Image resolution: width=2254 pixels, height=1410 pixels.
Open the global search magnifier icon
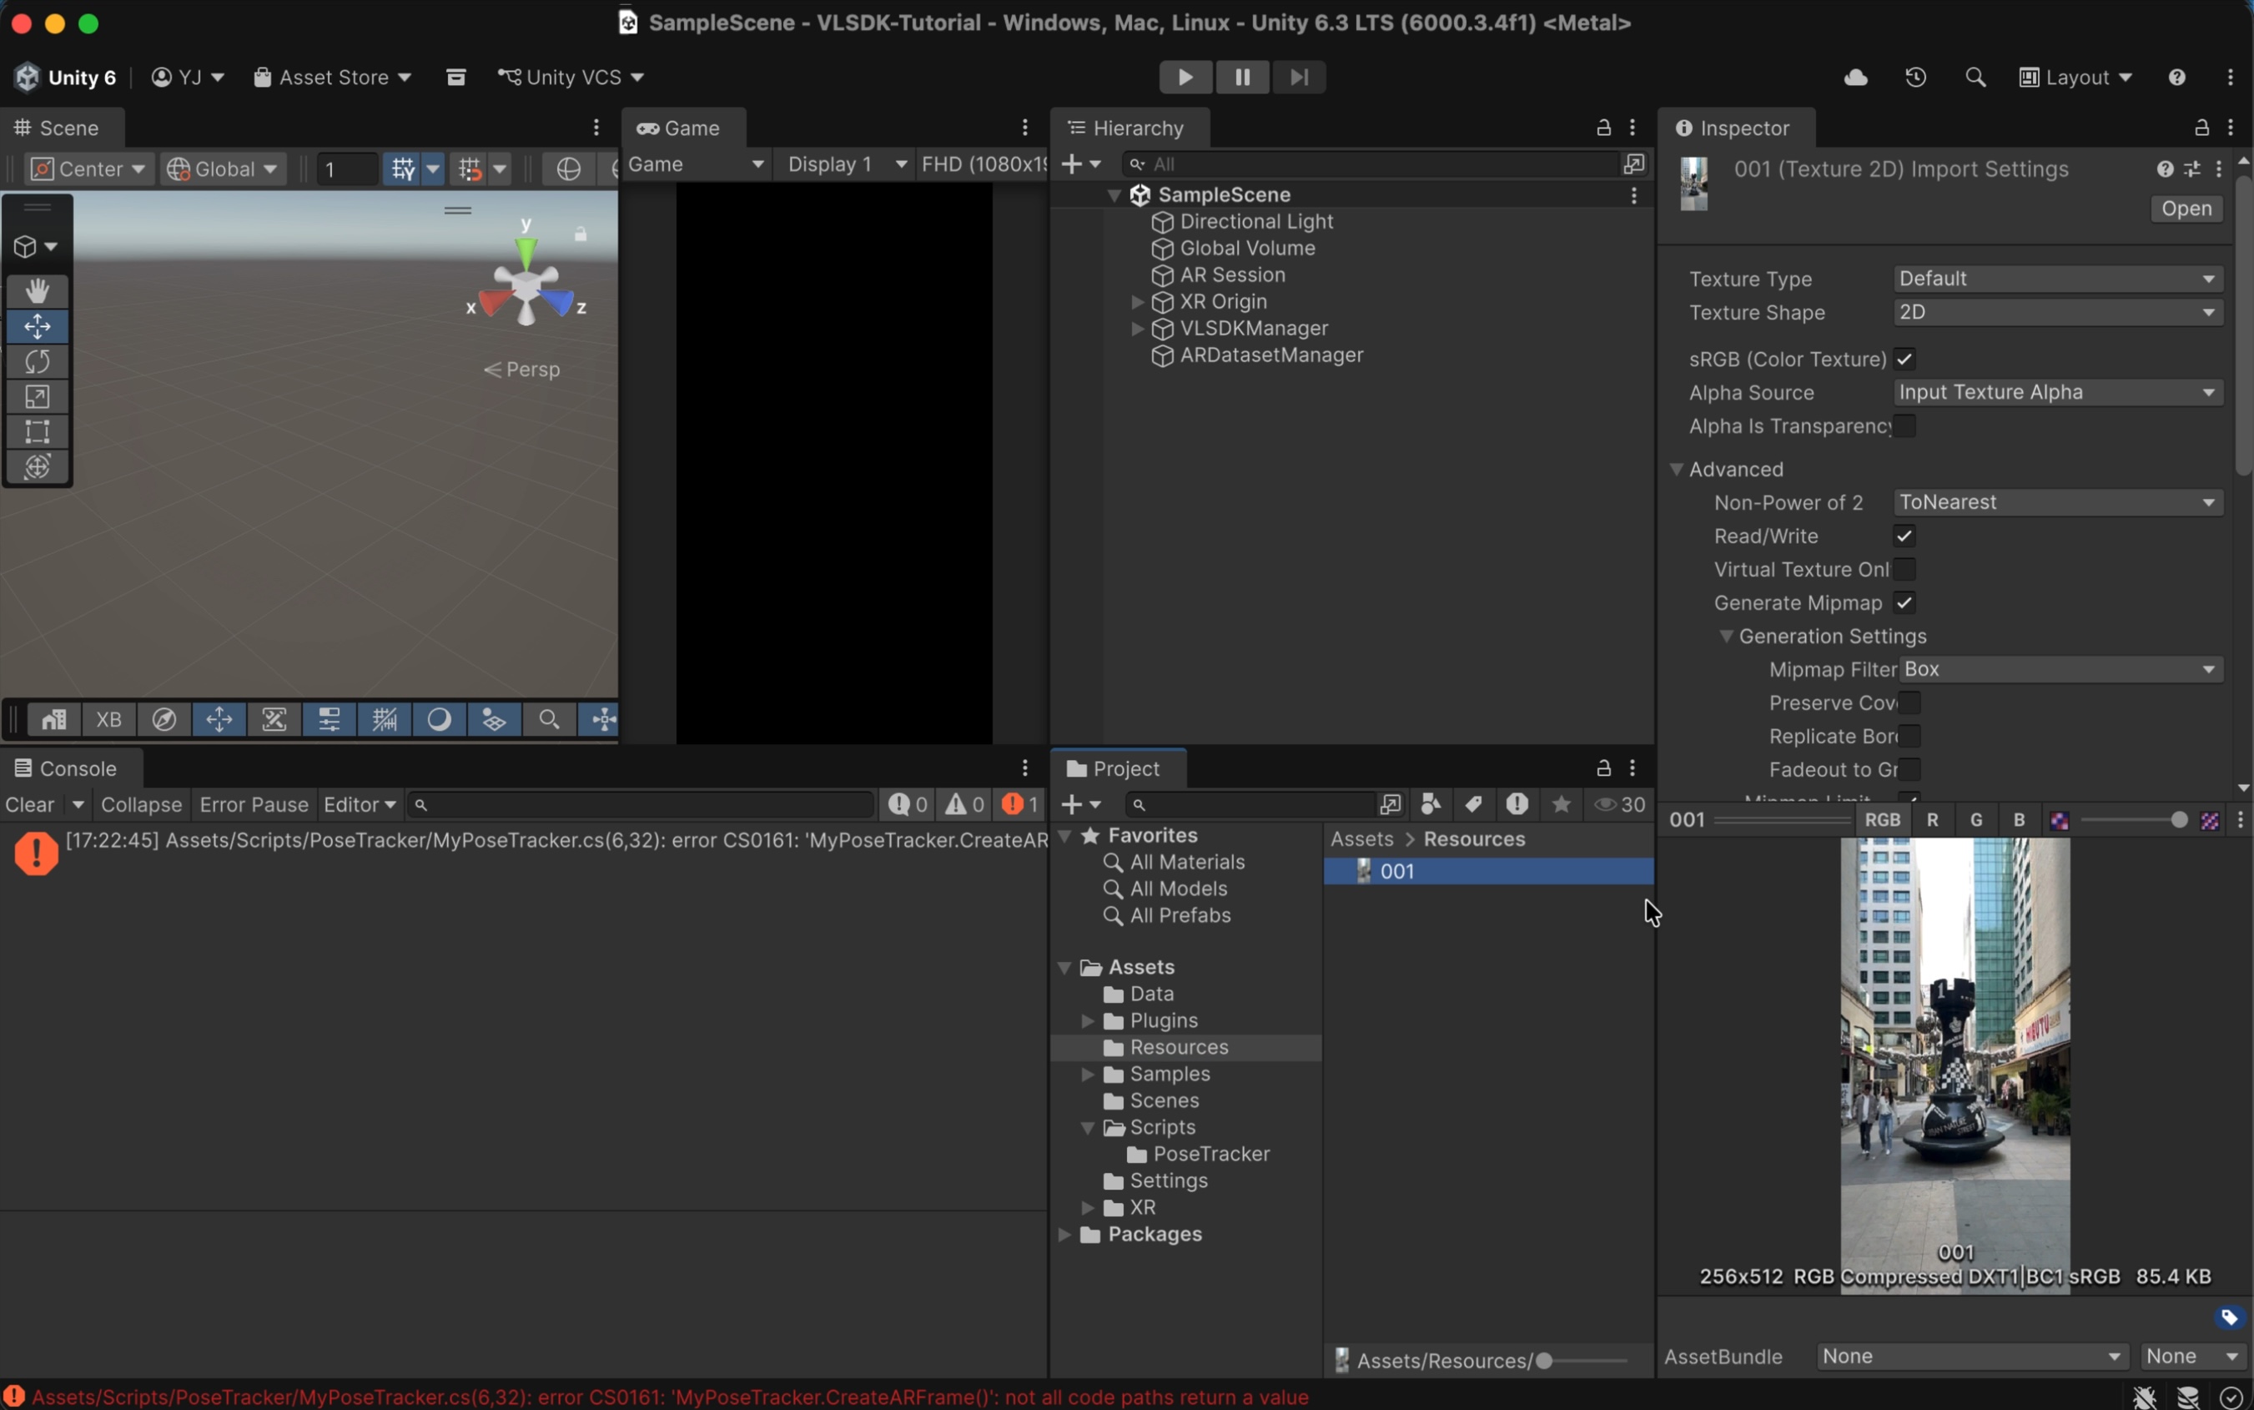point(1975,78)
